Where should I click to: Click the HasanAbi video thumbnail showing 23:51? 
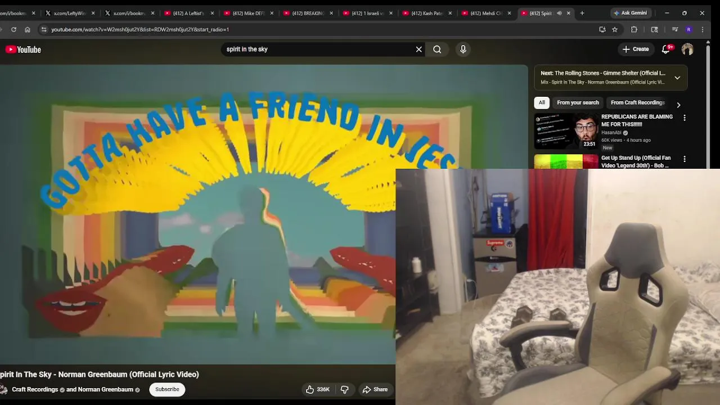[x=566, y=131]
